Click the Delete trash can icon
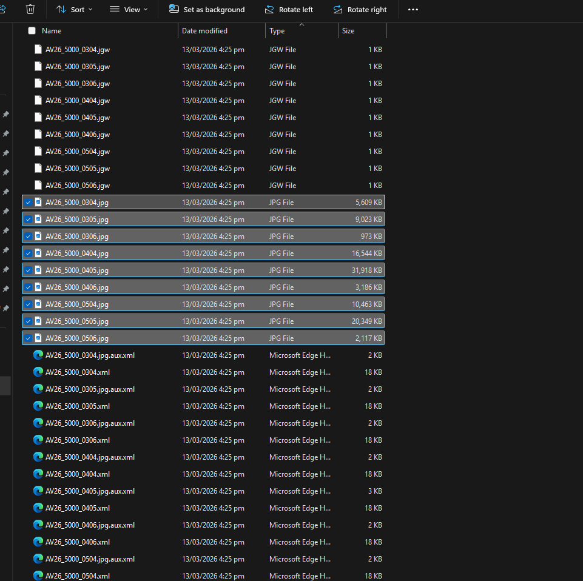The image size is (583, 581). 30,9
